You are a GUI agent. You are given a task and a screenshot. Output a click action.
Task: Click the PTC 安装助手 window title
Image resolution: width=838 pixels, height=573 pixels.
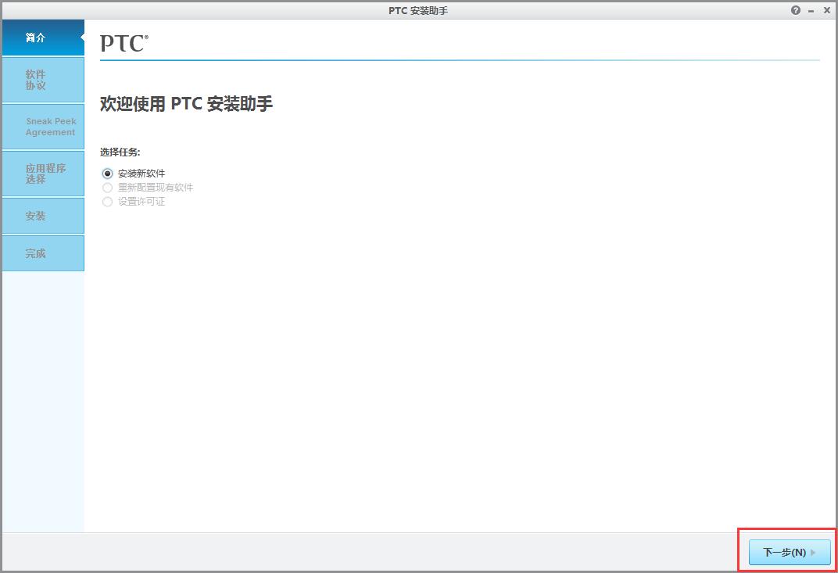418,11
